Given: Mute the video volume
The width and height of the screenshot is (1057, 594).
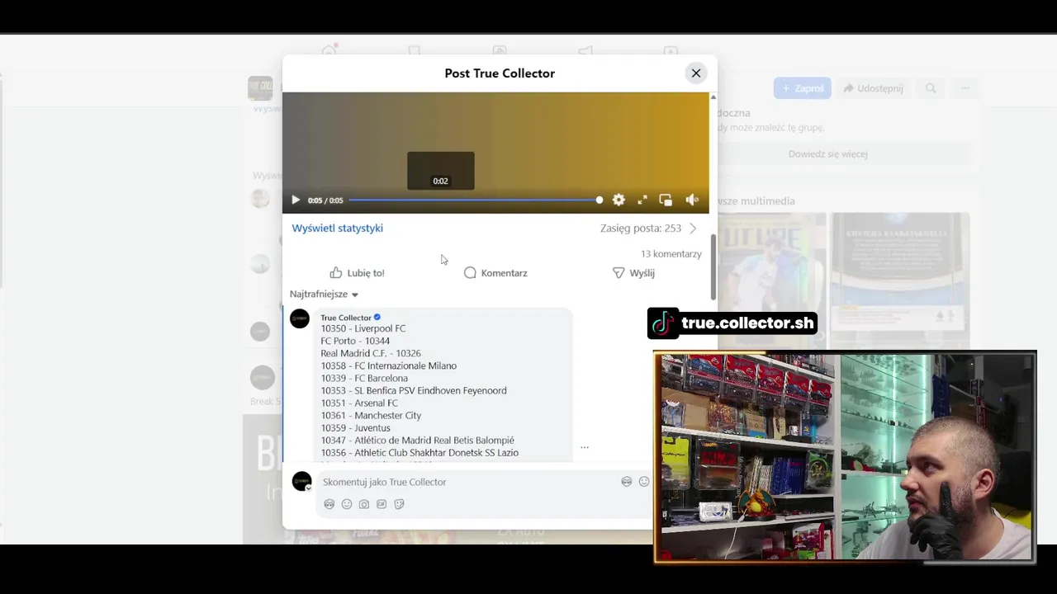Looking at the screenshot, I should pyautogui.click(x=692, y=200).
